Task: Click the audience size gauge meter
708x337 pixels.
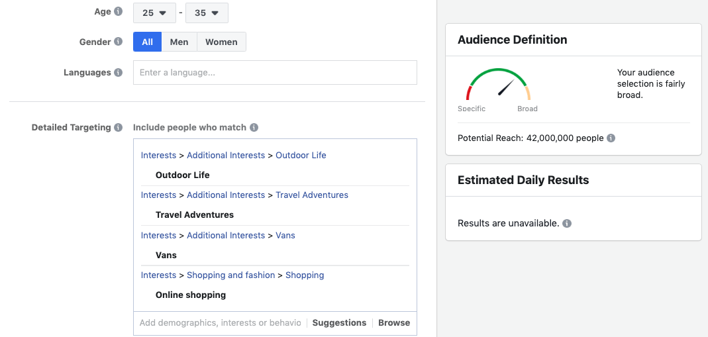Action: coord(498,86)
